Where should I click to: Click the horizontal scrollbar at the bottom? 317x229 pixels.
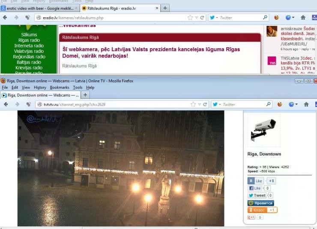pos(158,227)
